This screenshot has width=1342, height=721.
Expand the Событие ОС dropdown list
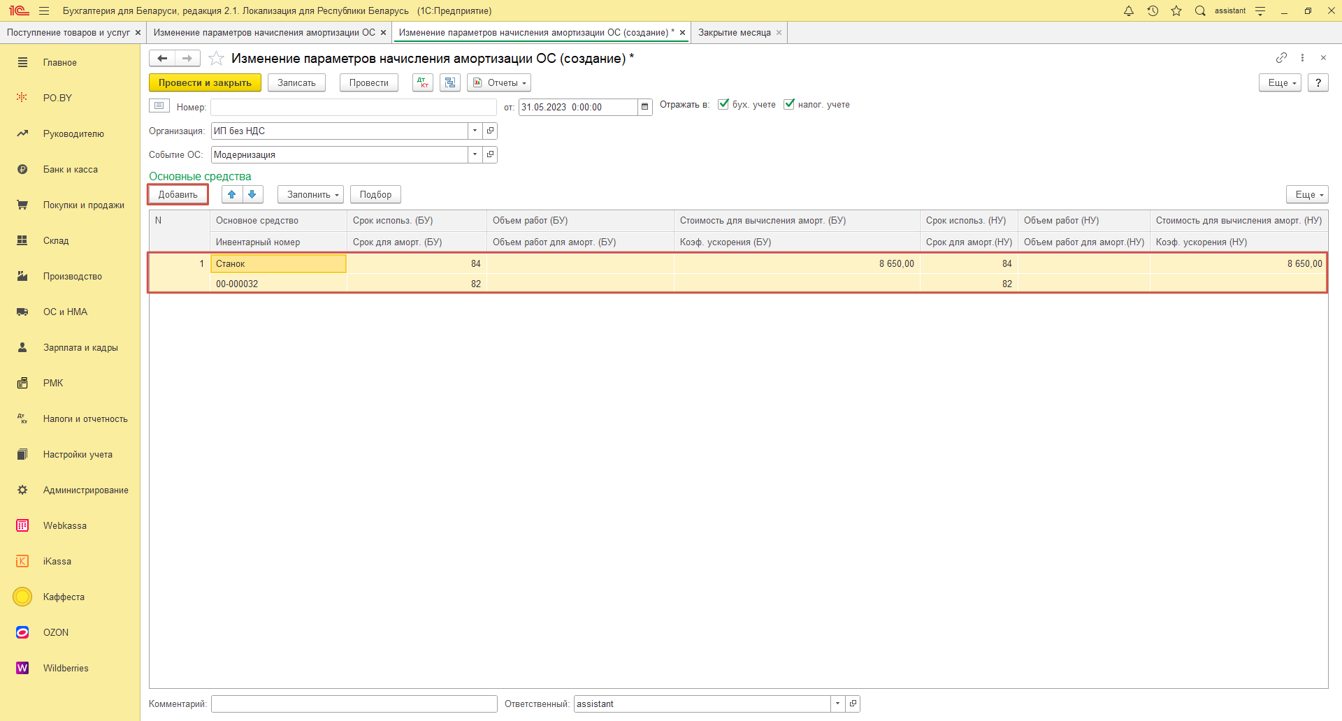coord(475,154)
